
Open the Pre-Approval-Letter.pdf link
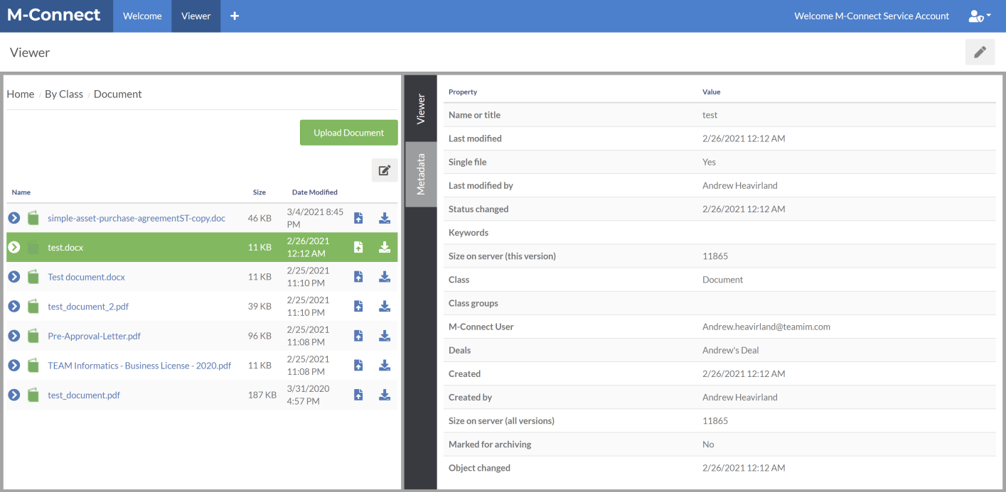pyautogui.click(x=94, y=336)
